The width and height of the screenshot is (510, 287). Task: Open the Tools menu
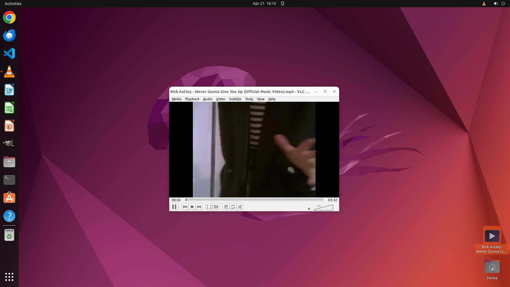[249, 99]
